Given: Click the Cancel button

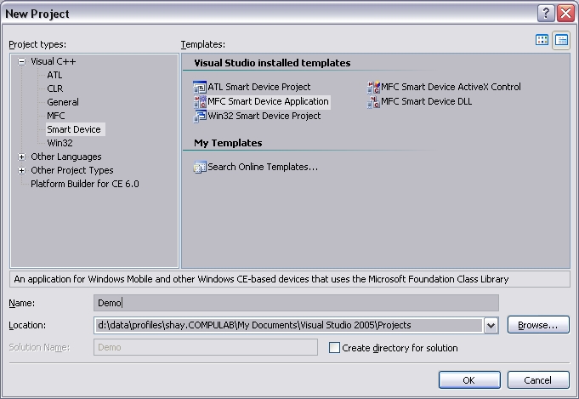Looking at the screenshot, I should (538, 380).
